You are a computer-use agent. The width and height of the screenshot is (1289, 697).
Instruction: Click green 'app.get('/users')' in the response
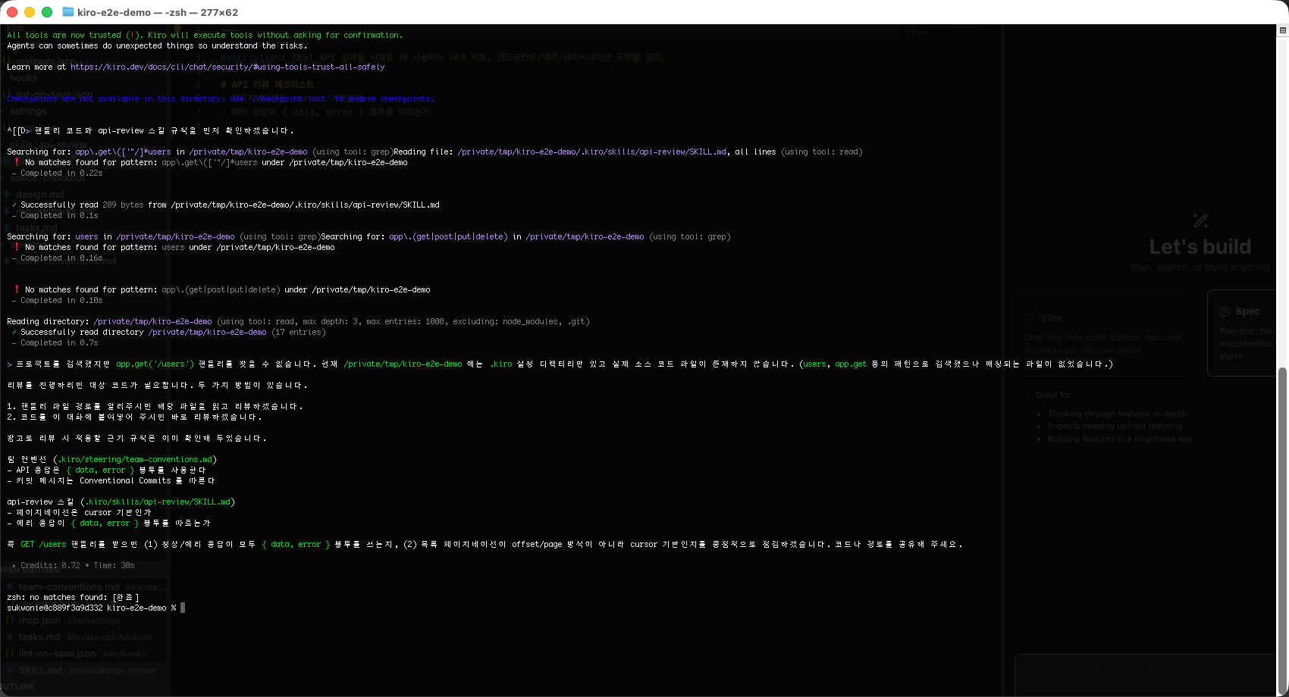click(155, 364)
